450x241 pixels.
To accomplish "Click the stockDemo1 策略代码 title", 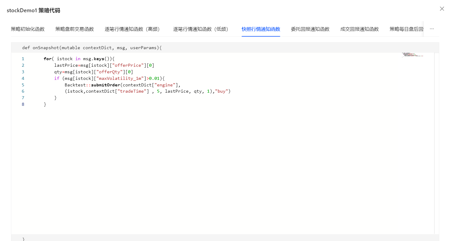I will [x=33, y=10].
